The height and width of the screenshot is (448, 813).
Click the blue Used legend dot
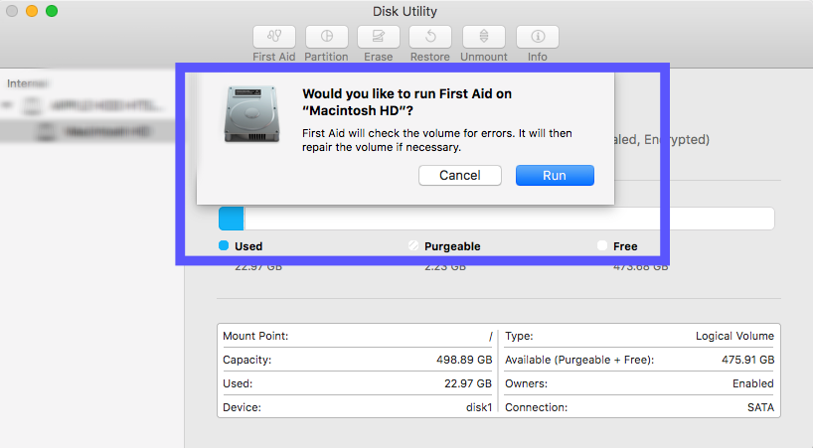(x=224, y=245)
